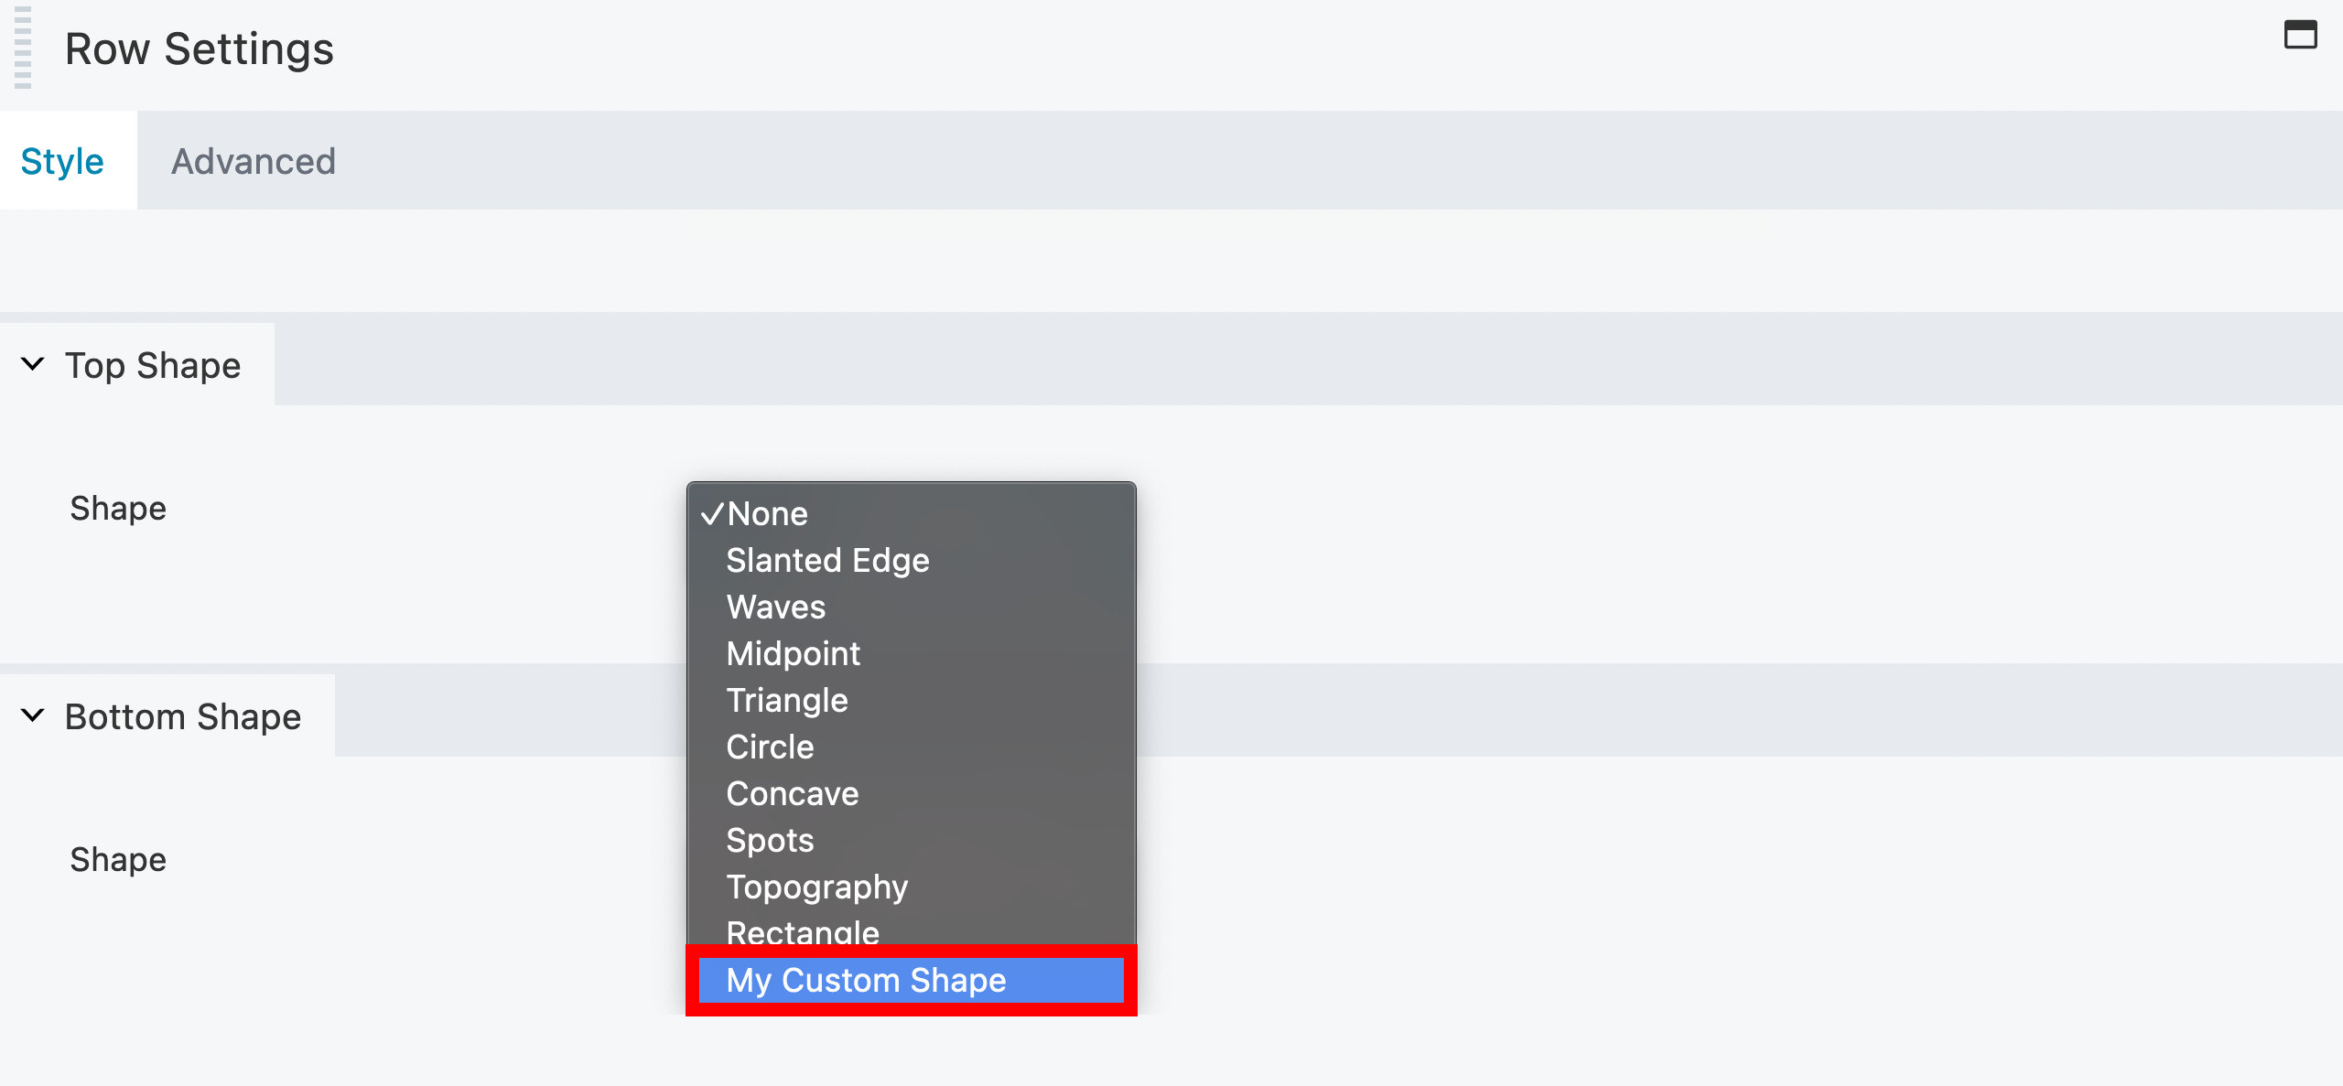Choose Triangle from the shape list
The image size is (2343, 1086).
pos(786,700)
